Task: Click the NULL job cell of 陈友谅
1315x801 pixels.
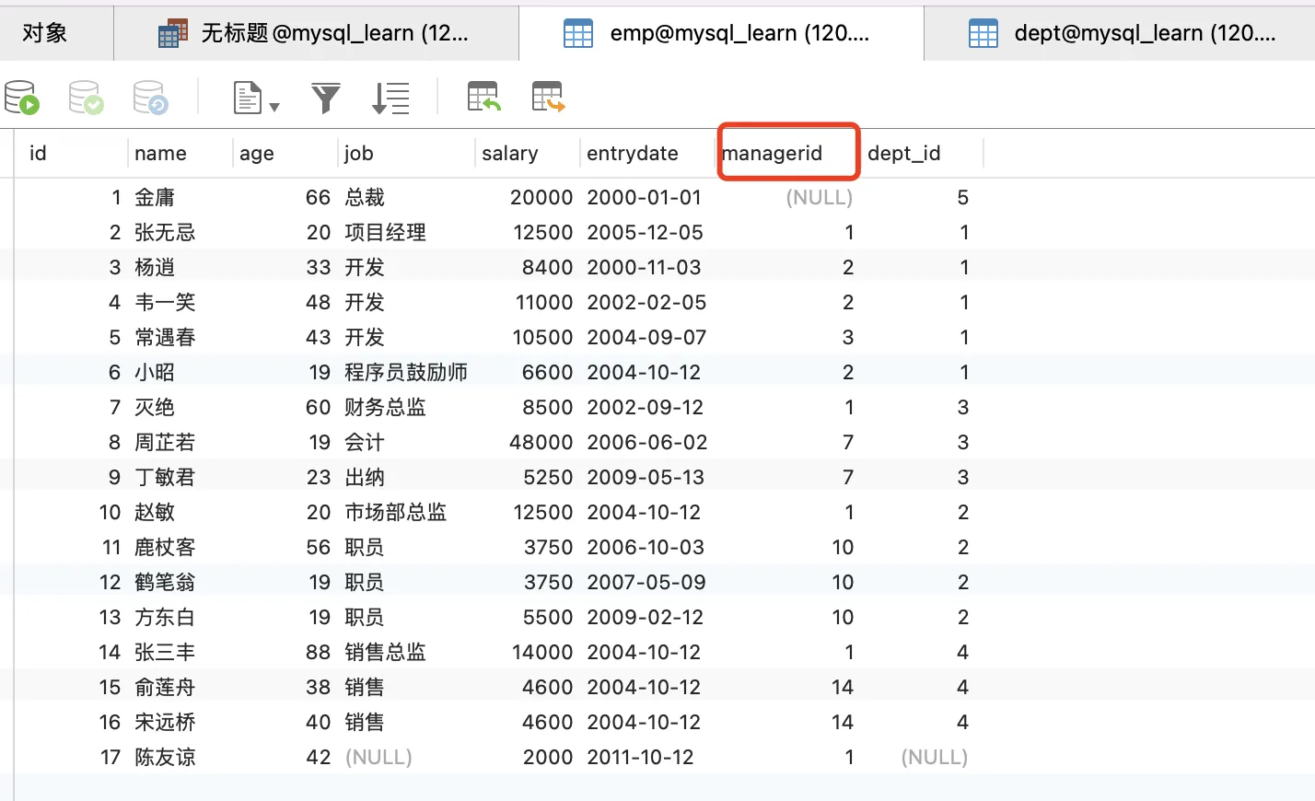Action: click(378, 757)
